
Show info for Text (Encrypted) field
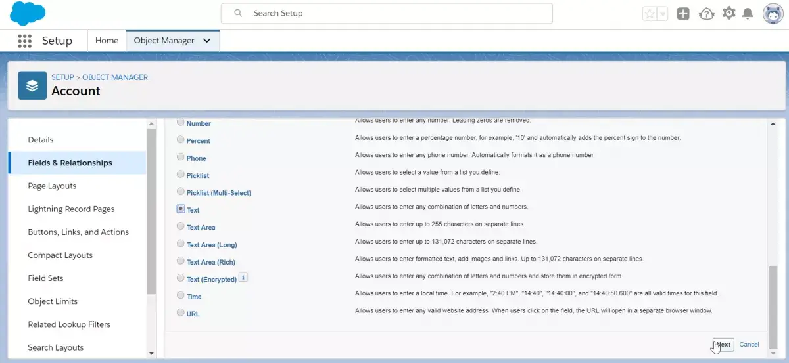pyautogui.click(x=243, y=278)
